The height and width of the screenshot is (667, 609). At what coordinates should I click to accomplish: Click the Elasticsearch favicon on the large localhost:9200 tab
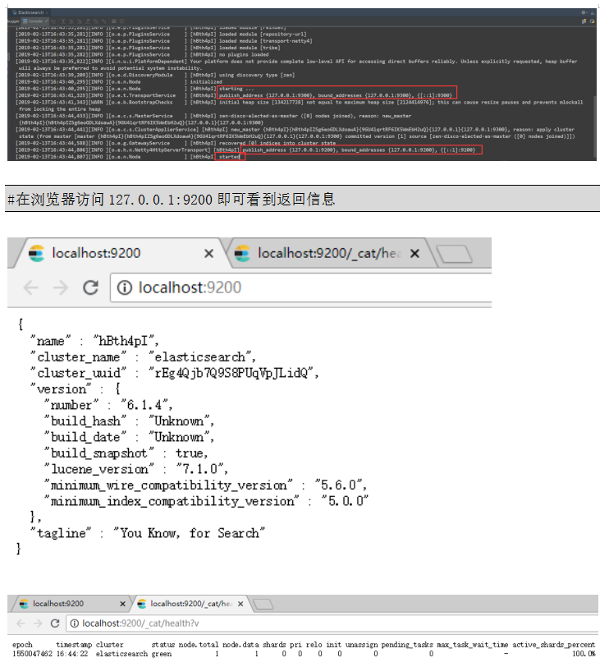(37, 254)
